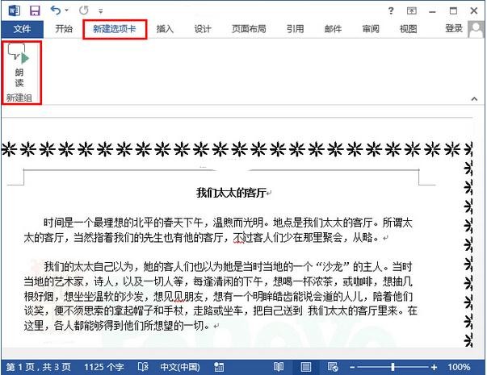Viewport: 487px width, 375px height.
Task: Click the page count 第1页,共3页
Action: [x=39, y=367]
